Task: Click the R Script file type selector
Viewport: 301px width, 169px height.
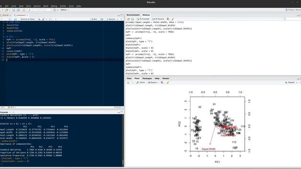Action: (118, 108)
